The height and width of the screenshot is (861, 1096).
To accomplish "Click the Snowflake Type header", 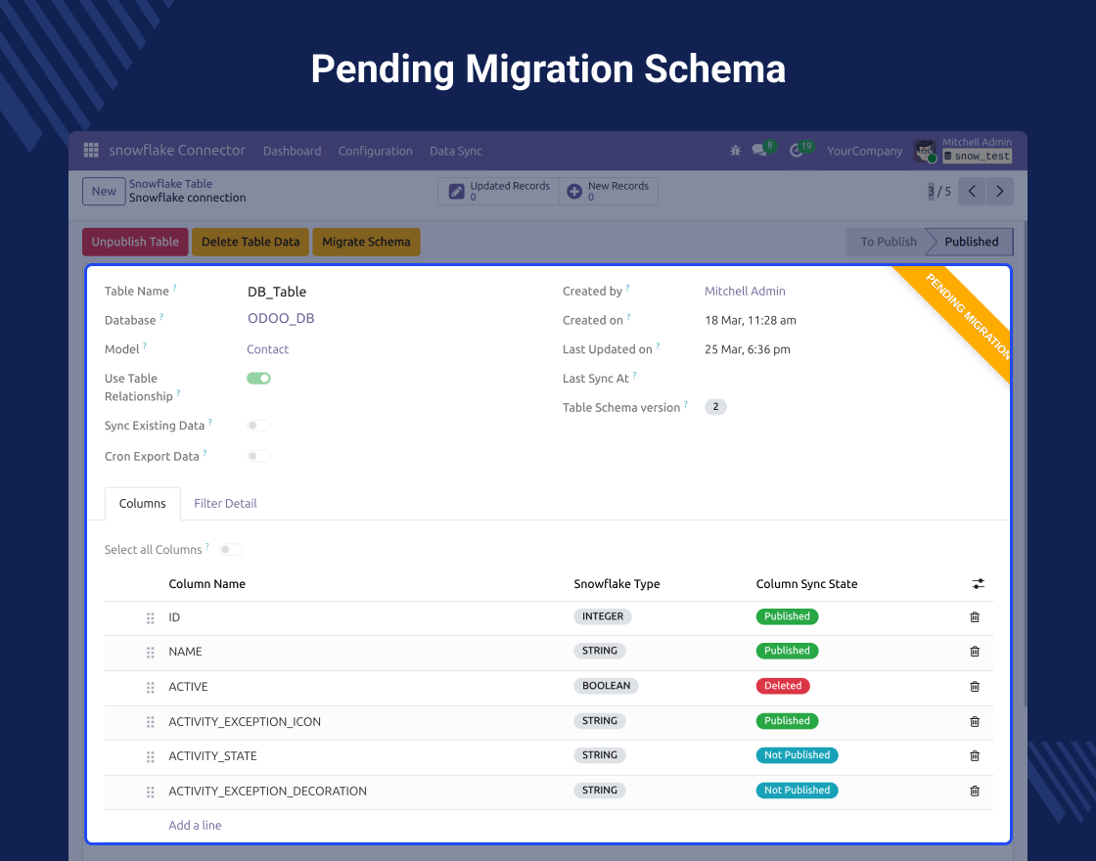I will click(x=616, y=584).
